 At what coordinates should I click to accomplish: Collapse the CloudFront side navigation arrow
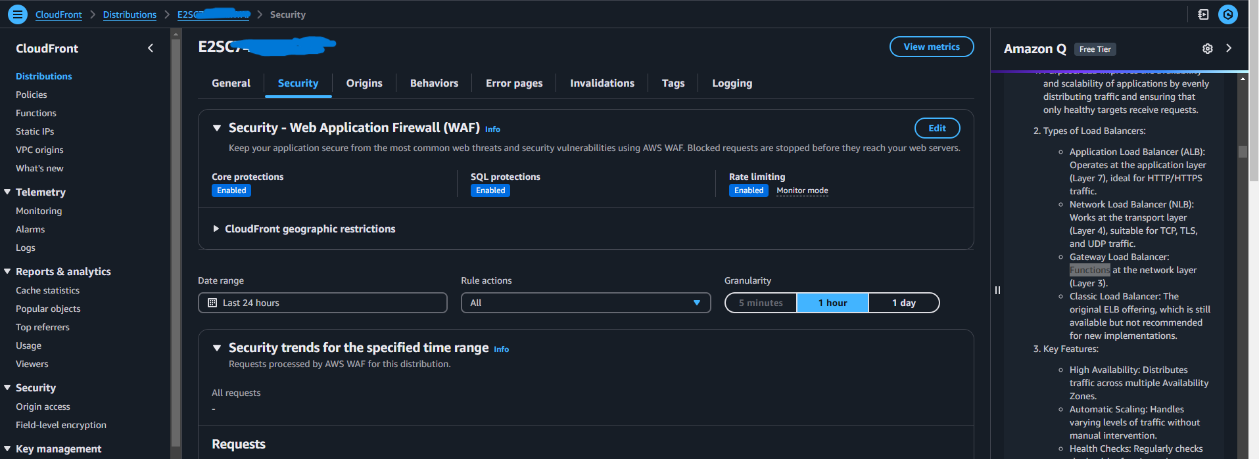pyautogui.click(x=151, y=48)
